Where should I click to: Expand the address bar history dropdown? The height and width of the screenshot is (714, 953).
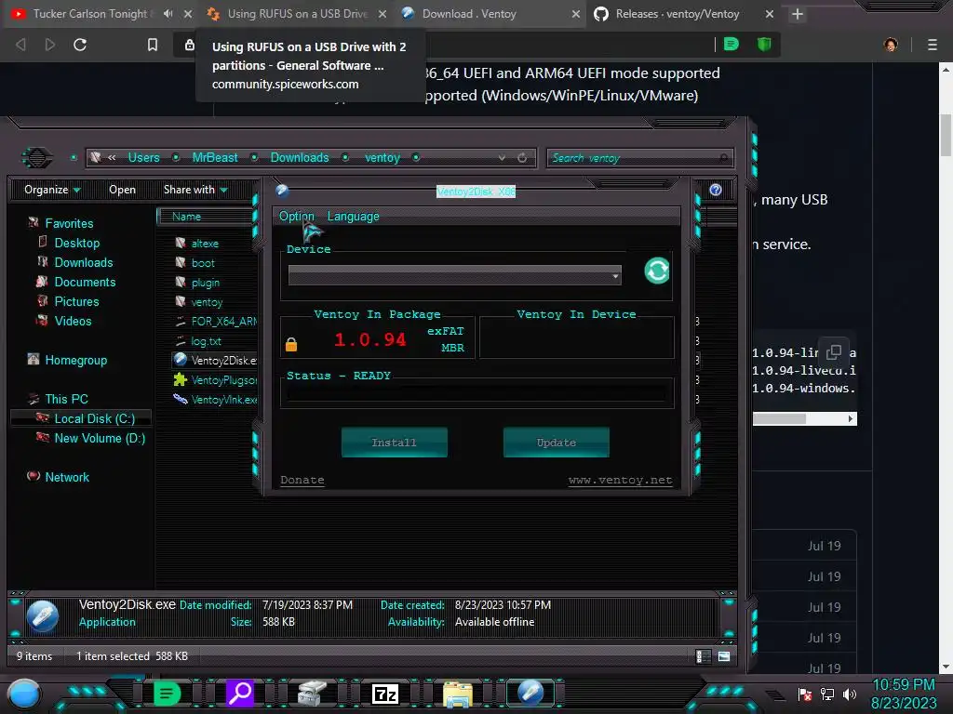point(502,158)
